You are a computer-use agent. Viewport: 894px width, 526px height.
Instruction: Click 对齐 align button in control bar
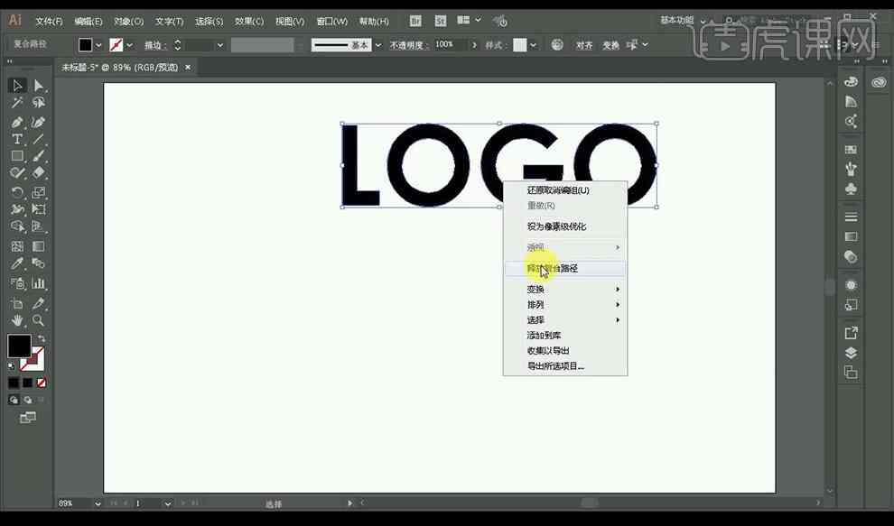tap(584, 45)
